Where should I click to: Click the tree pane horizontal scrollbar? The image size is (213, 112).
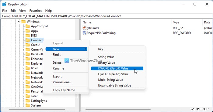tap(37, 109)
